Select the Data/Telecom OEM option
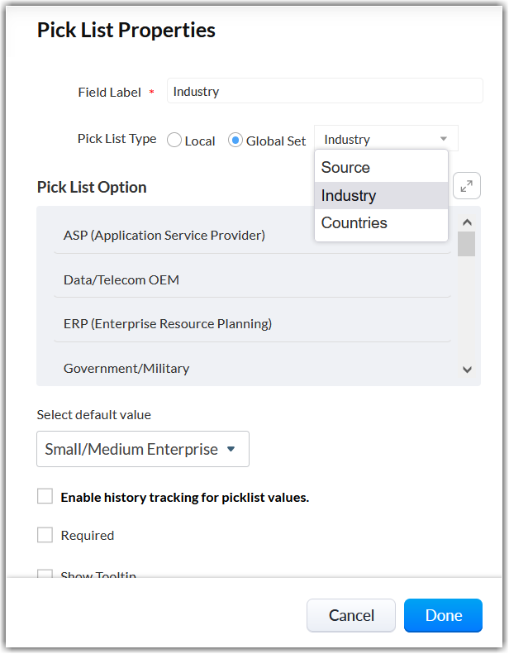The width and height of the screenshot is (509, 654). pyautogui.click(x=121, y=279)
